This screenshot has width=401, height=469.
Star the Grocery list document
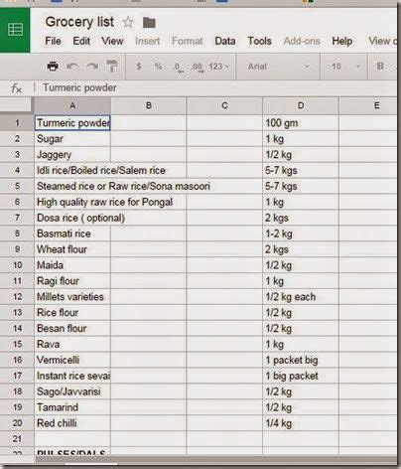(x=128, y=23)
